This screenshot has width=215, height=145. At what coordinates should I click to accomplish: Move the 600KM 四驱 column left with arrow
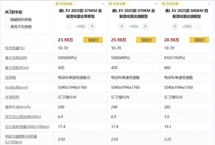pos(175,26)
